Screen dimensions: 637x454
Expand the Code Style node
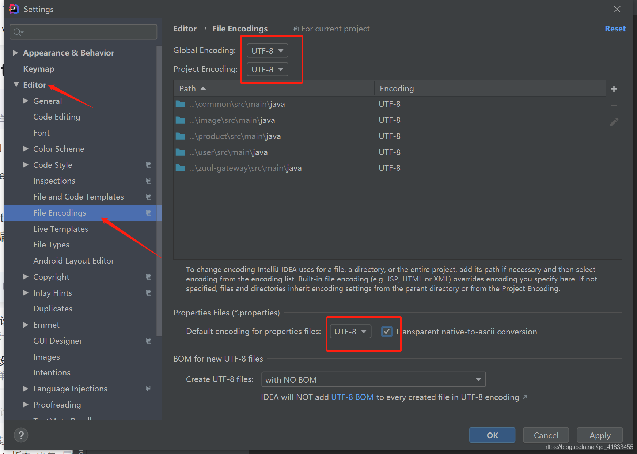pyautogui.click(x=26, y=164)
